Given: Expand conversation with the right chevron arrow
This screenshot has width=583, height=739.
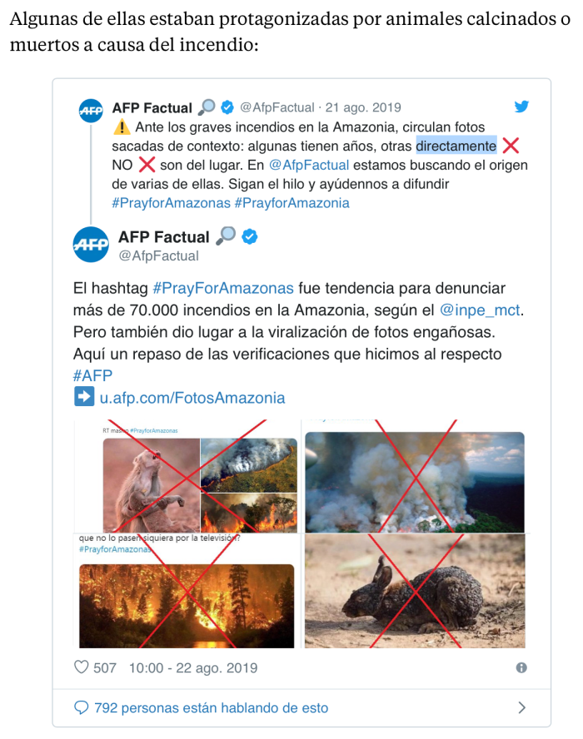Looking at the screenshot, I should (521, 707).
